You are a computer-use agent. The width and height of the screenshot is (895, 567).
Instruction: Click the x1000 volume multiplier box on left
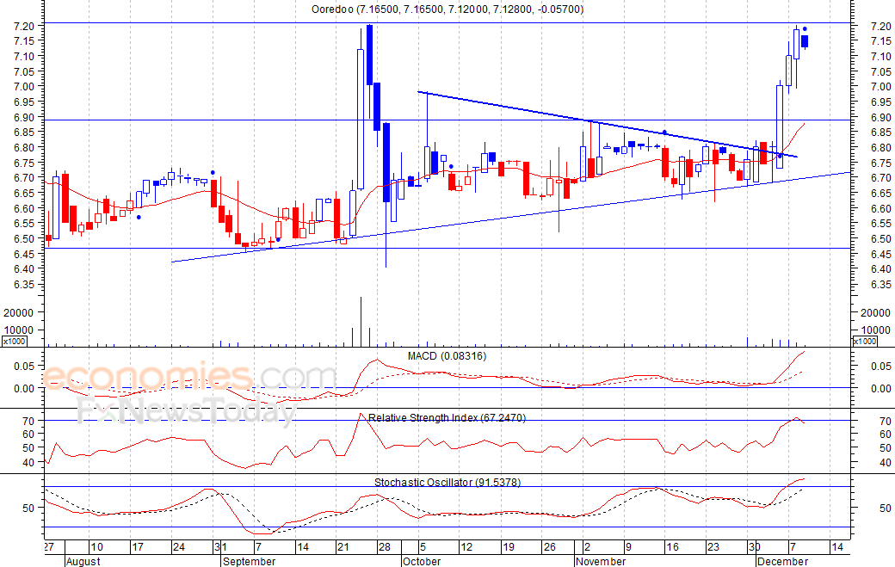[14, 341]
